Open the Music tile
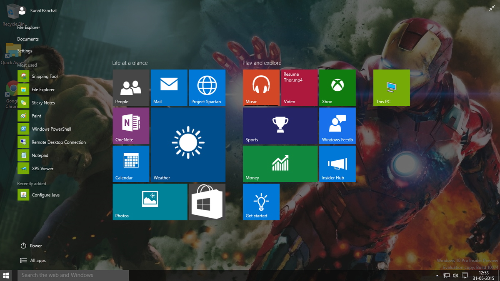Screen dimensions: 500x281 click(x=261, y=88)
